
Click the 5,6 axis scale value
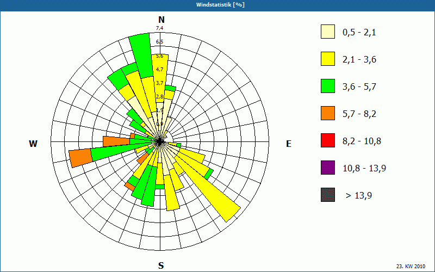pos(160,56)
